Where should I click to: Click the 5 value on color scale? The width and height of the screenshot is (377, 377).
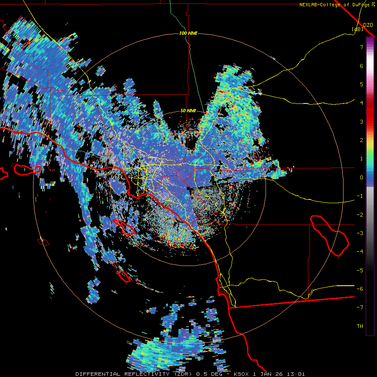tap(362, 84)
